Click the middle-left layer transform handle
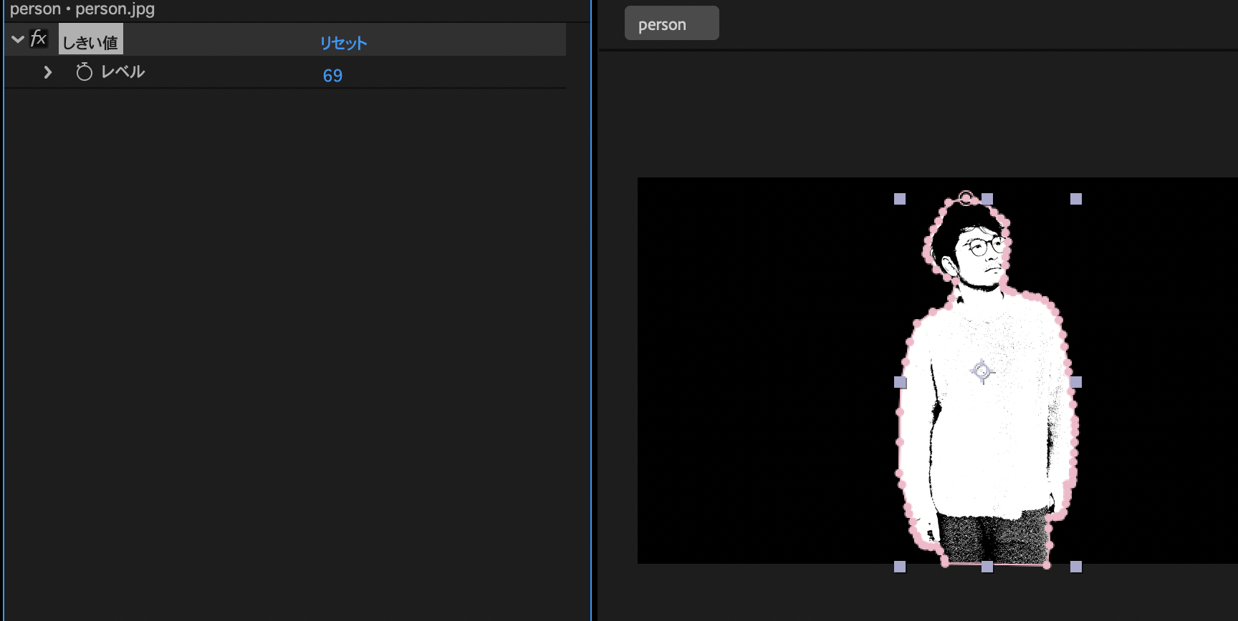 (900, 383)
